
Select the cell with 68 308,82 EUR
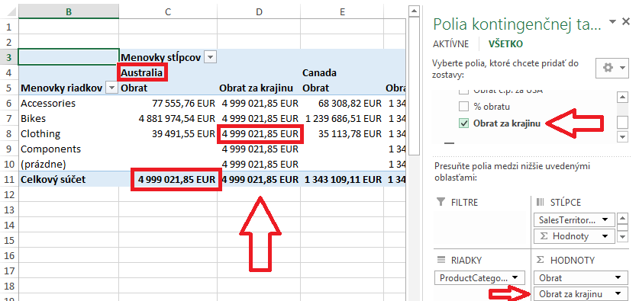click(342, 104)
